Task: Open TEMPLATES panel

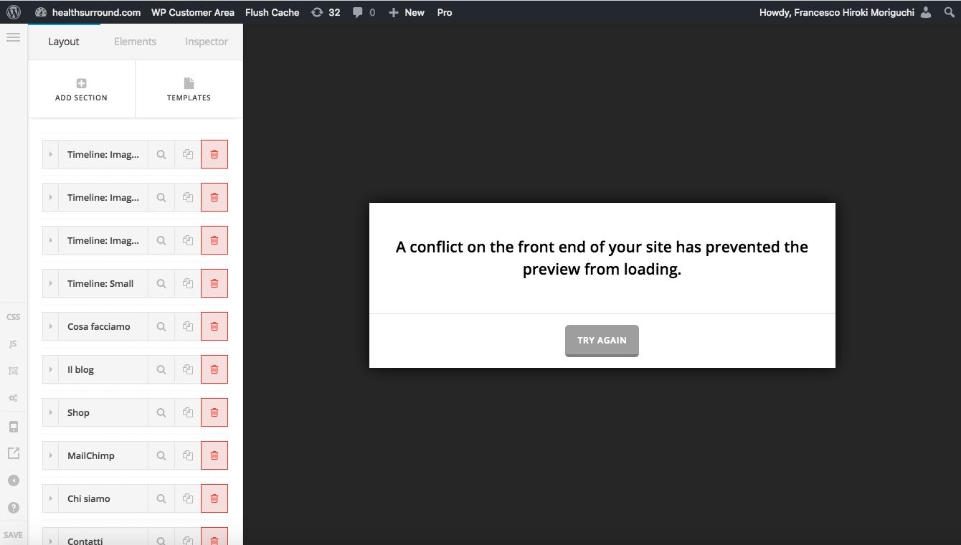Action: coord(188,89)
